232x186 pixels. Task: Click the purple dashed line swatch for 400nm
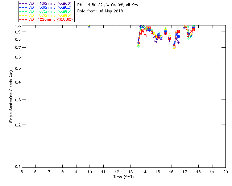coord(23,3)
